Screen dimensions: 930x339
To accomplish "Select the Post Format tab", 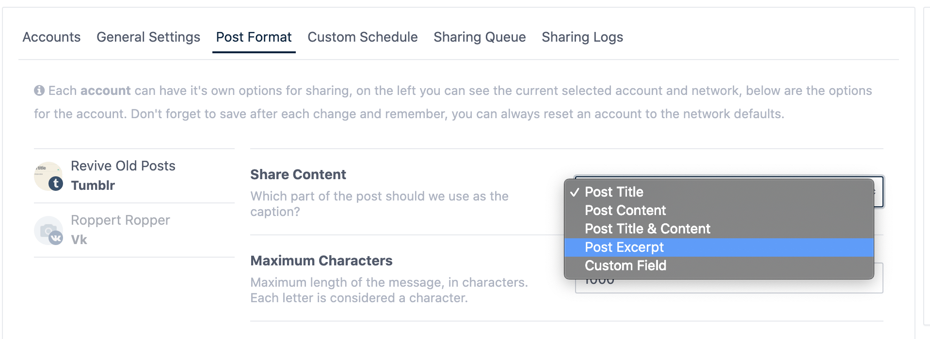I will click(x=254, y=37).
